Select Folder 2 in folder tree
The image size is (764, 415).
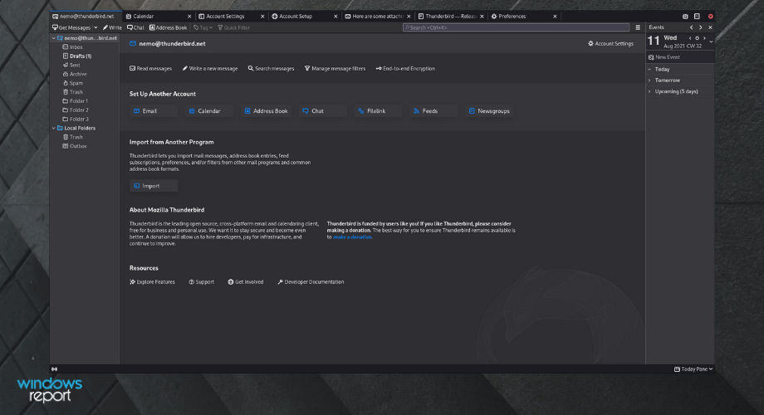coord(76,110)
